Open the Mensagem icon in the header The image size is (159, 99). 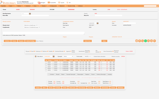[39, 3]
